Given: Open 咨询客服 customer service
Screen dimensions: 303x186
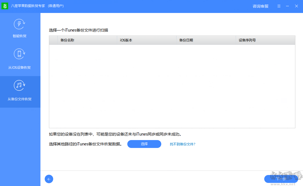Looking at the screenshot, I should (x=260, y=6).
